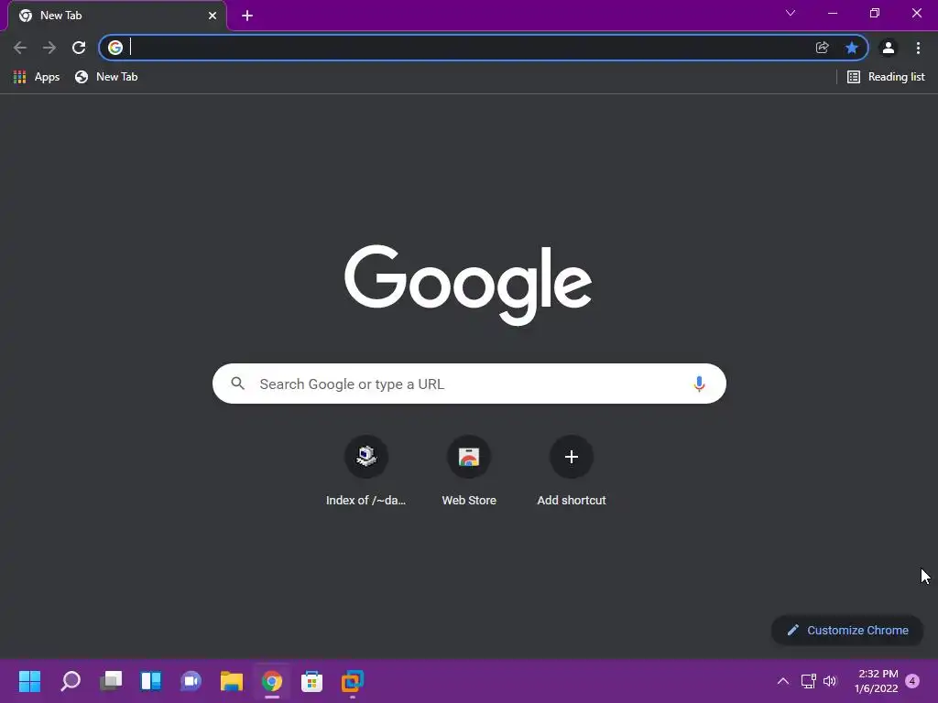938x703 pixels.
Task: Open Windows taskbar search
Action: pos(71,681)
